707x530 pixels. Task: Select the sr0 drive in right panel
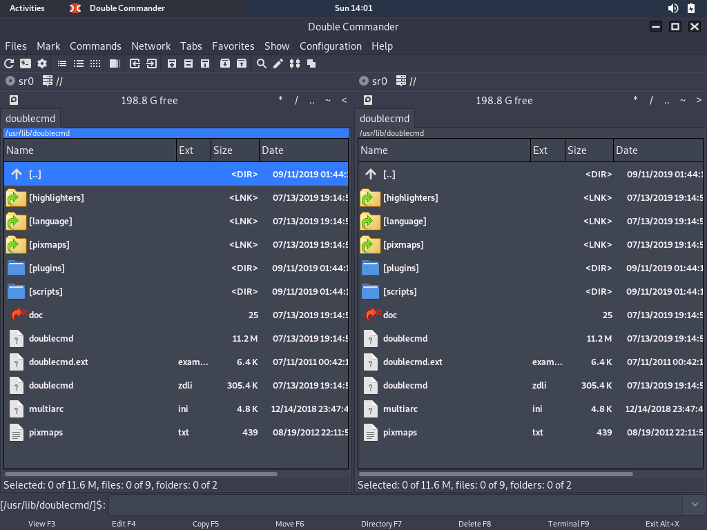coord(374,81)
